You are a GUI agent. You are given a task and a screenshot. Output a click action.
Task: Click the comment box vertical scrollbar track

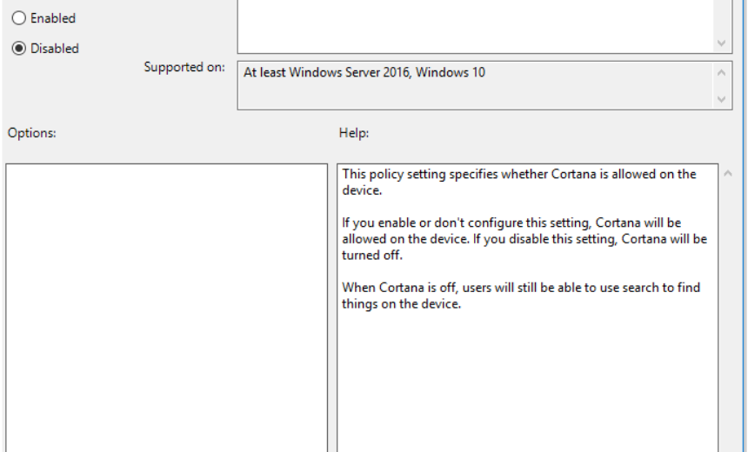(x=721, y=17)
